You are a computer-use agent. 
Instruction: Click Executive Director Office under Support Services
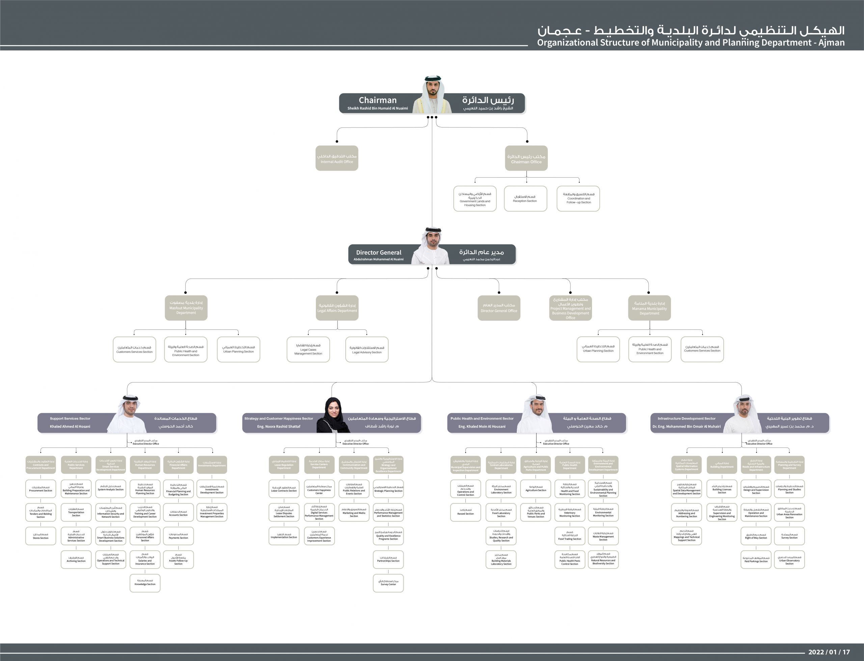[x=146, y=442]
